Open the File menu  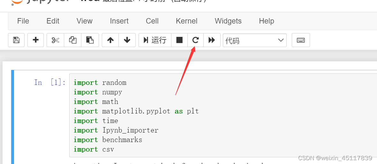pyautogui.click(x=23, y=21)
